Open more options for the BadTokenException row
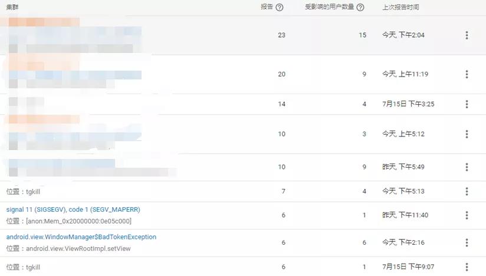 coord(467,242)
